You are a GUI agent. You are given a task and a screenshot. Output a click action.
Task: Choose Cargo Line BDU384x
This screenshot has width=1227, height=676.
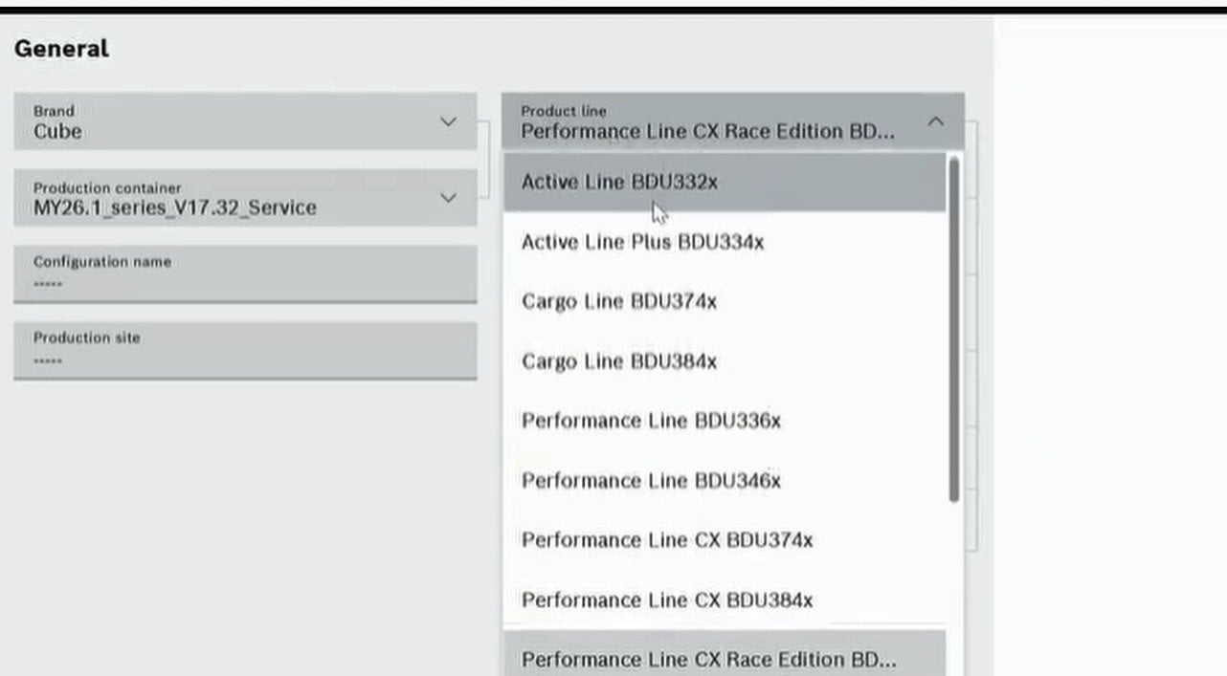pos(725,361)
